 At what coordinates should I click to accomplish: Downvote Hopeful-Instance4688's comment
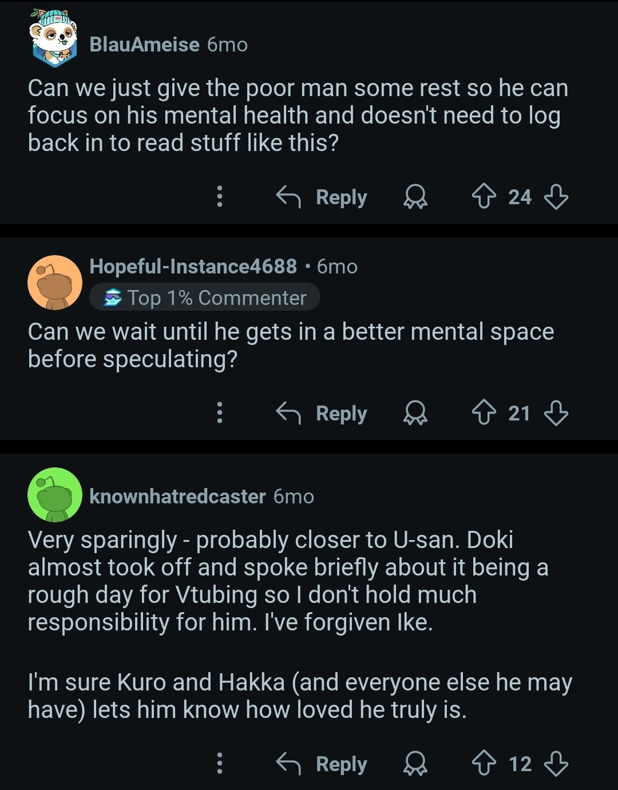[x=556, y=413]
